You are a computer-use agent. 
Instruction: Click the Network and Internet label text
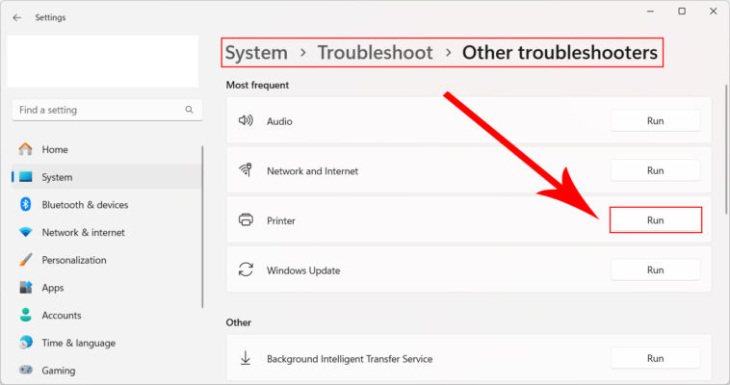[x=312, y=171]
